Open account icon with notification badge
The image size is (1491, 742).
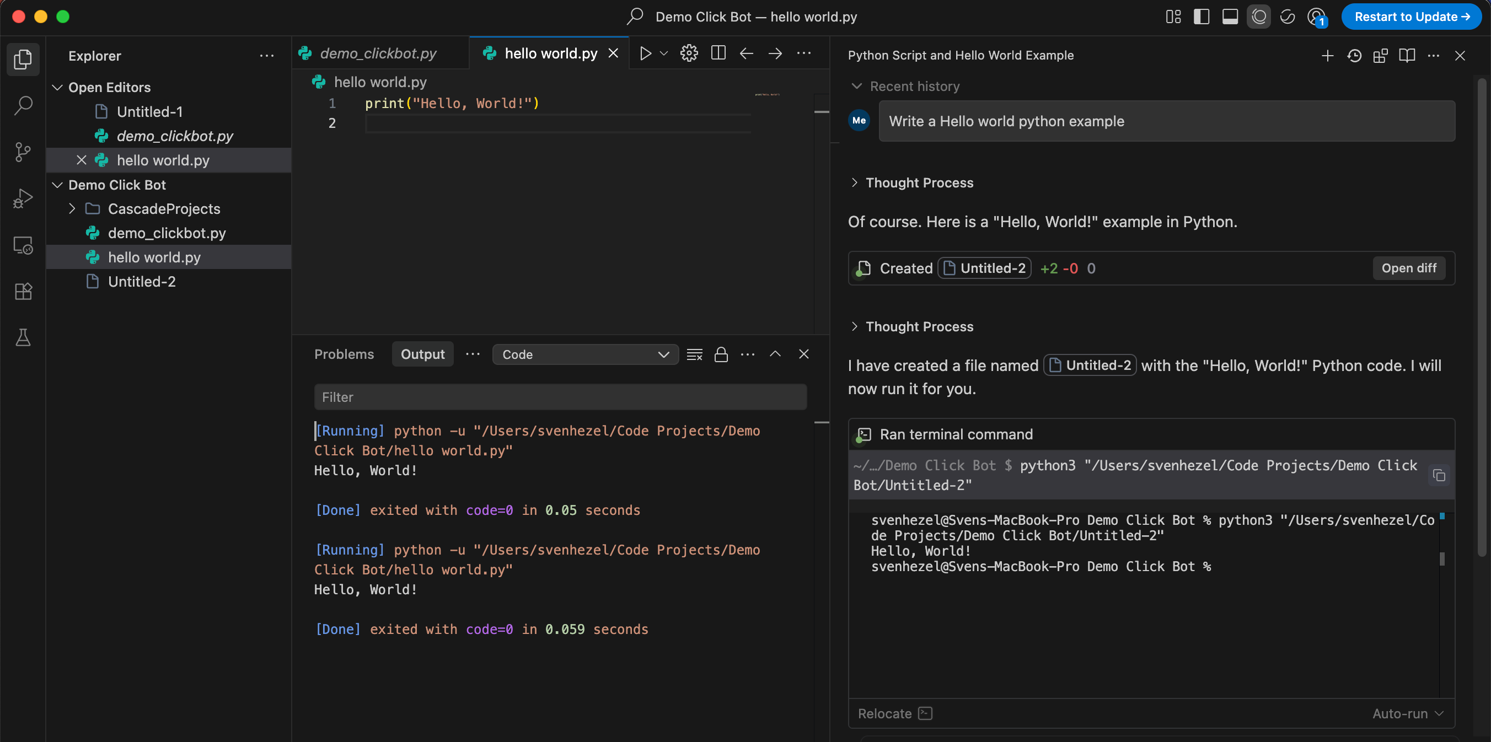pyautogui.click(x=1317, y=17)
